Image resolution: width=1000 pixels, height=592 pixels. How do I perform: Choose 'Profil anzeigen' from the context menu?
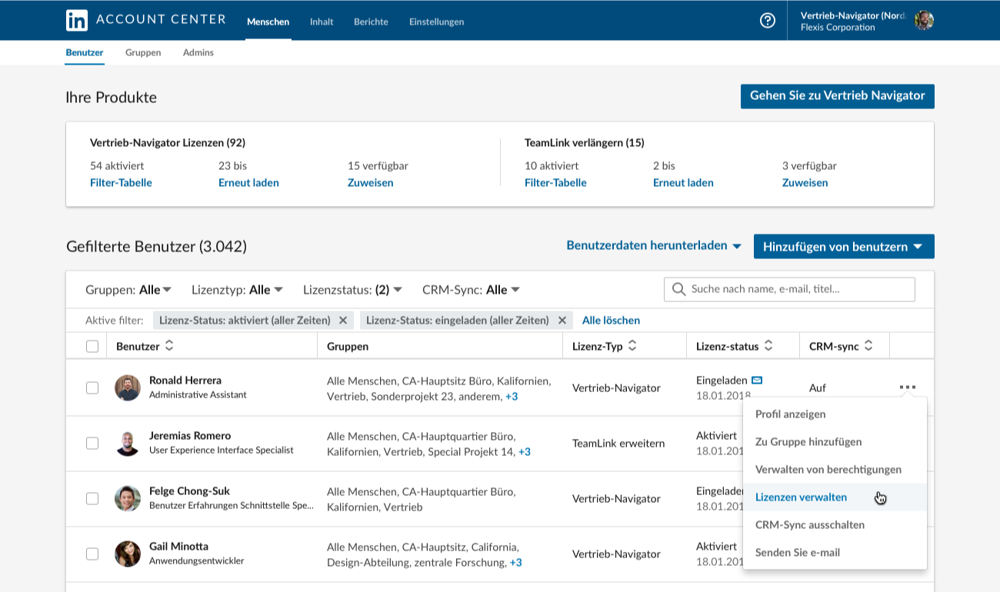pyautogui.click(x=835, y=414)
